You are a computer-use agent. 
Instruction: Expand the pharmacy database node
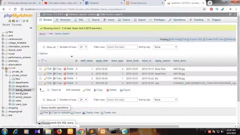coord(3,61)
